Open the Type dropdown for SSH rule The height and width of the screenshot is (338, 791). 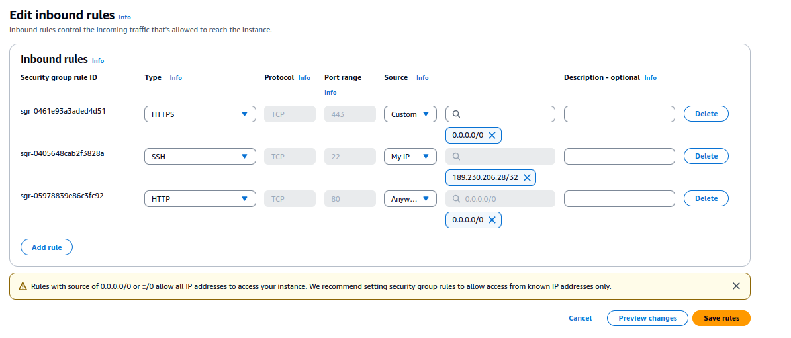(200, 157)
